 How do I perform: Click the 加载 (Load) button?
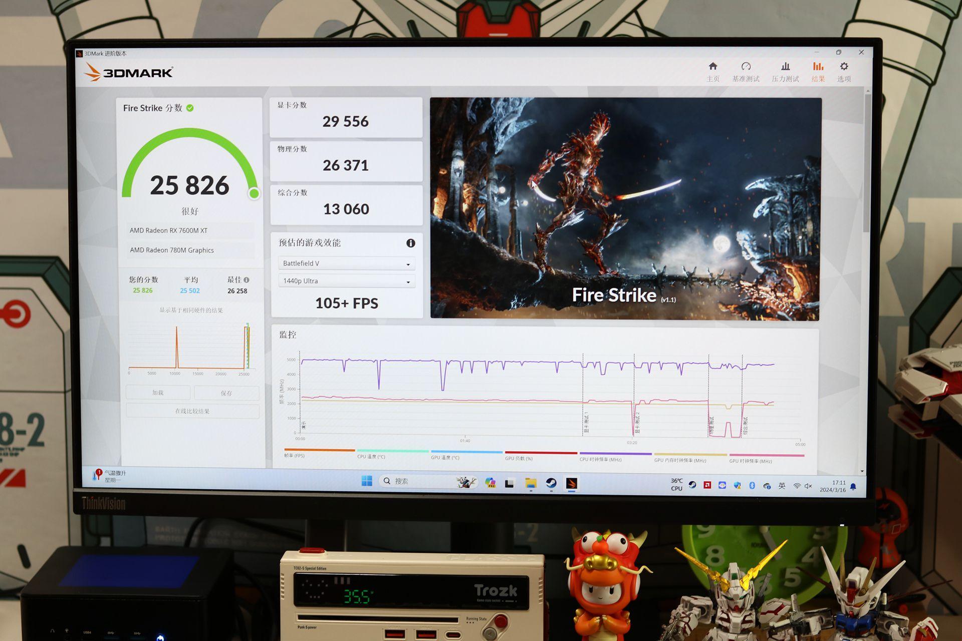158,393
